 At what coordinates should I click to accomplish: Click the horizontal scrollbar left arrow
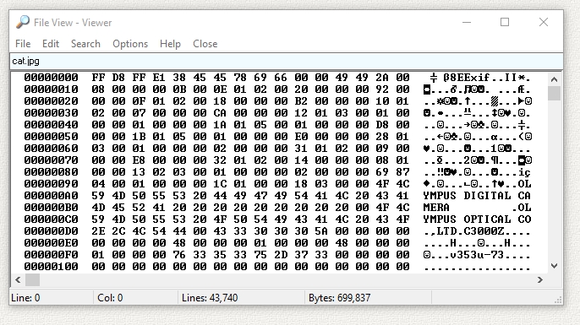(x=18, y=280)
